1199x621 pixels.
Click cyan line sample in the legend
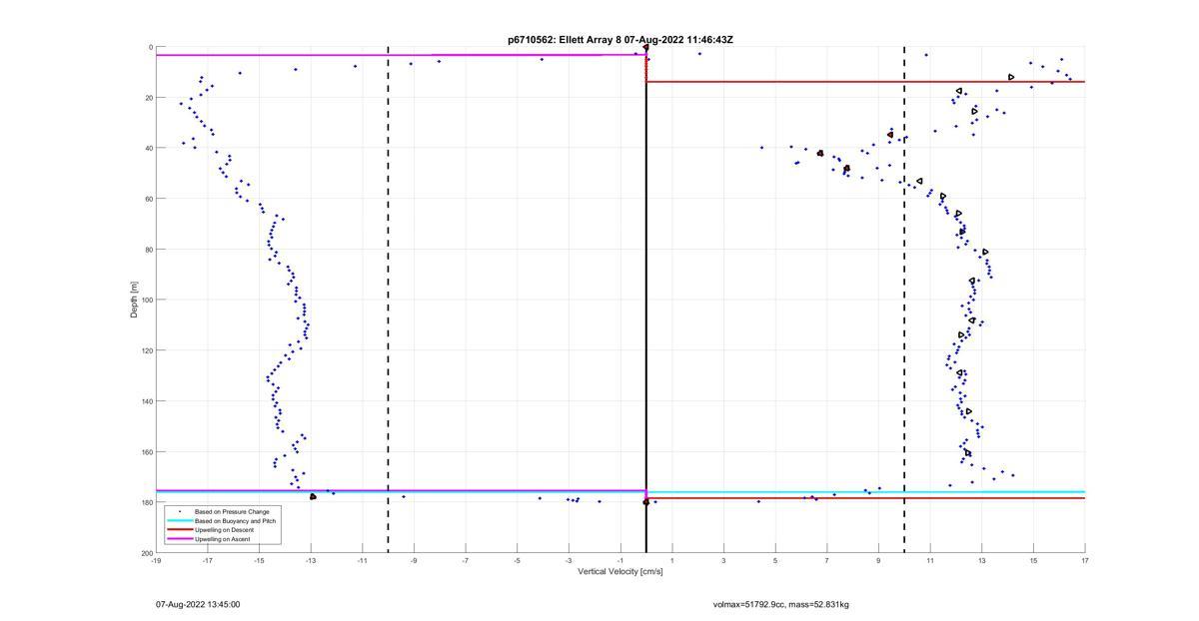click(179, 520)
